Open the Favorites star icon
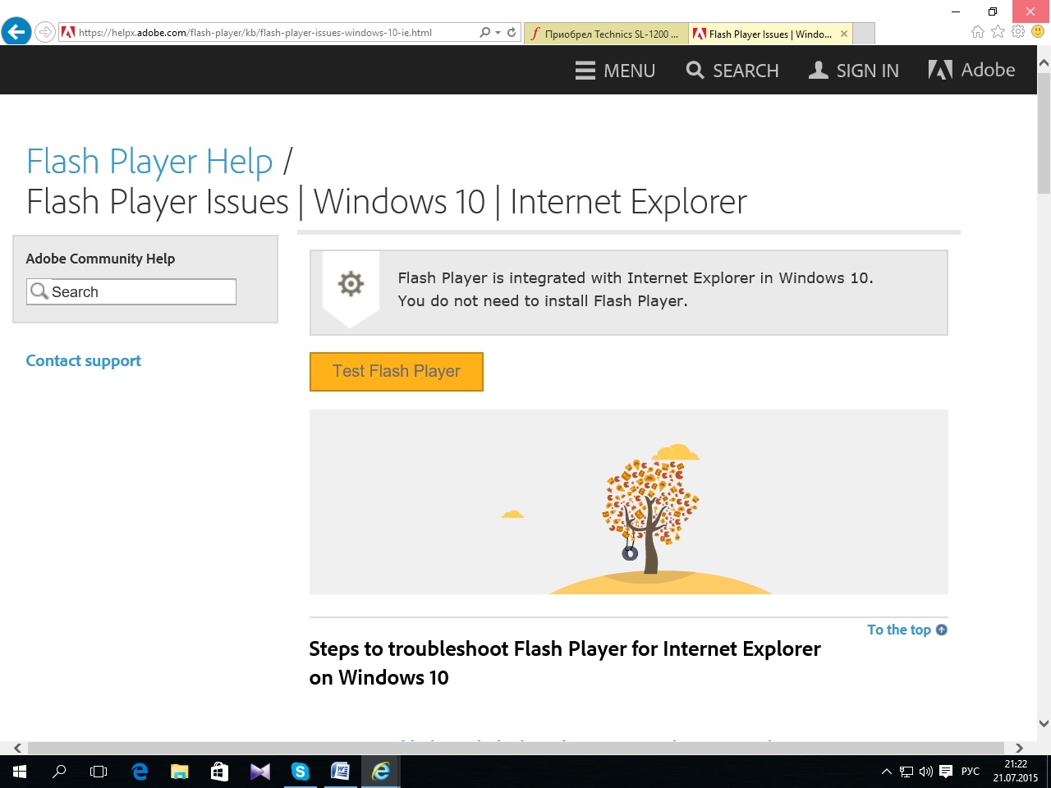Image resolution: width=1051 pixels, height=788 pixels. (998, 32)
